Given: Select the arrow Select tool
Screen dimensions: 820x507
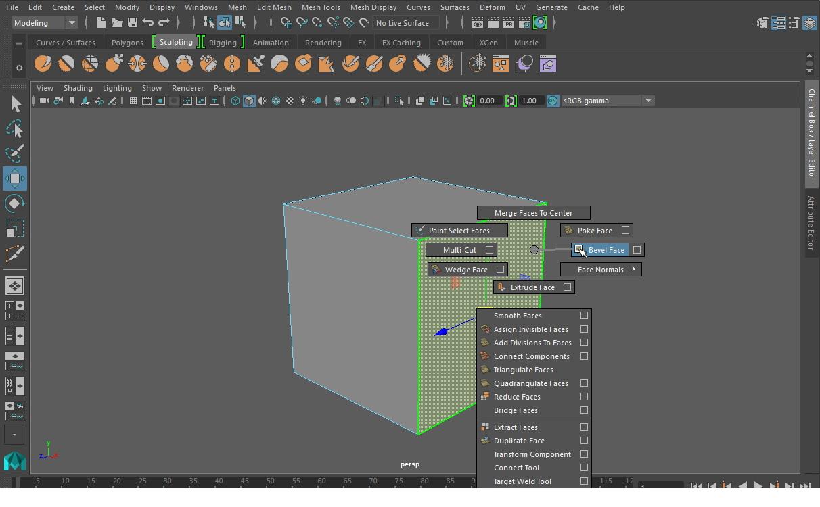Looking at the screenshot, I should 15,103.
